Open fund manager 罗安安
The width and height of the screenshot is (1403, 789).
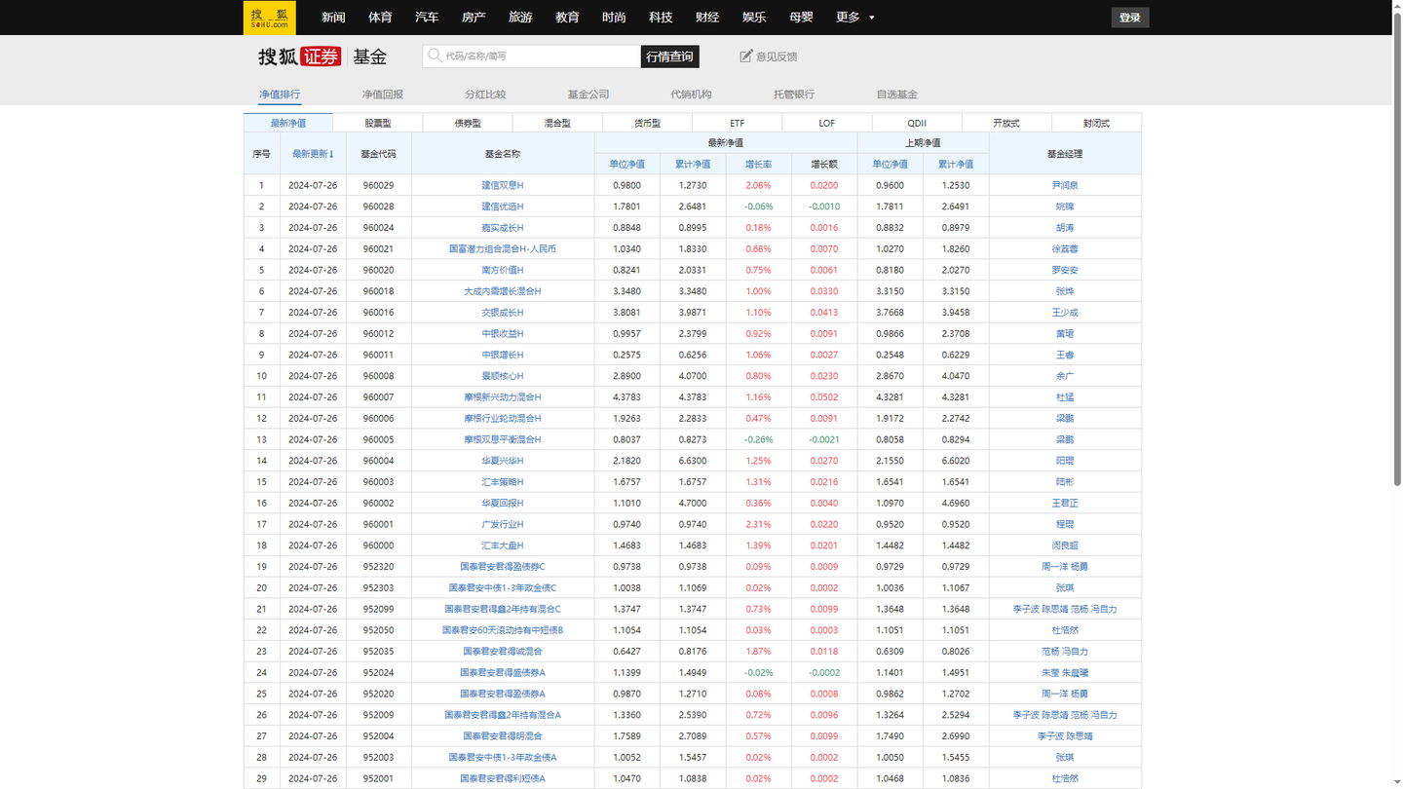(x=1065, y=270)
